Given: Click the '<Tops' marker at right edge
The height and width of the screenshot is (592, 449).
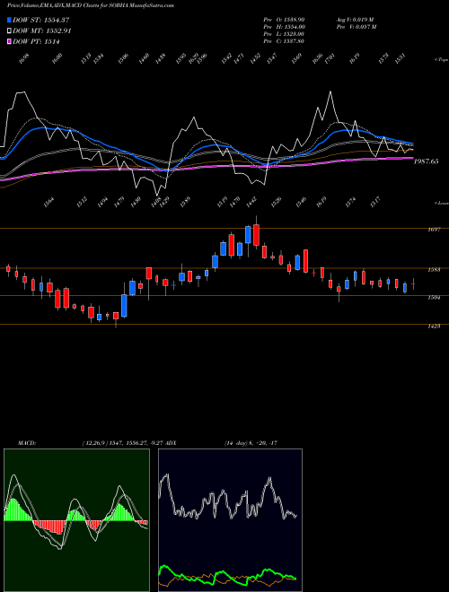Looking at the screenshot, I should click(441, 60).
